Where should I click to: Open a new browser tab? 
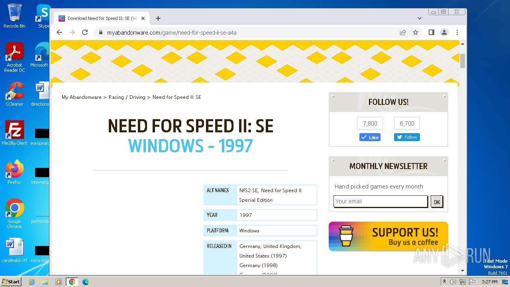[158, 18]
